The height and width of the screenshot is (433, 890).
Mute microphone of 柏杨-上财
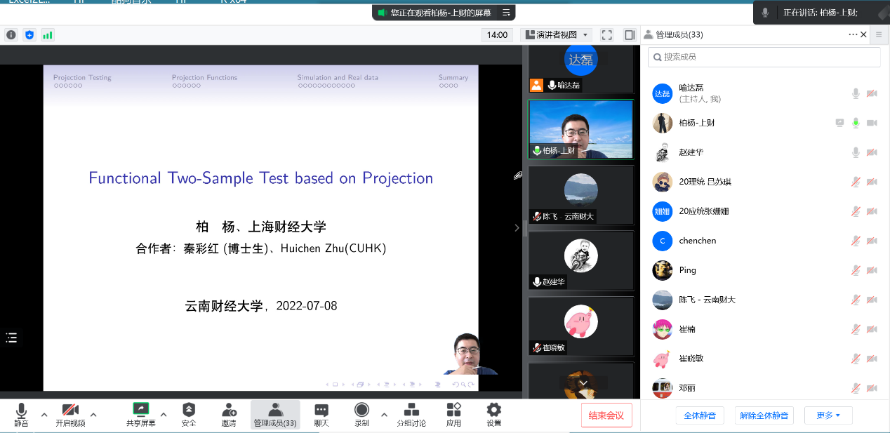pyautogui.click(x=856, y=123)
